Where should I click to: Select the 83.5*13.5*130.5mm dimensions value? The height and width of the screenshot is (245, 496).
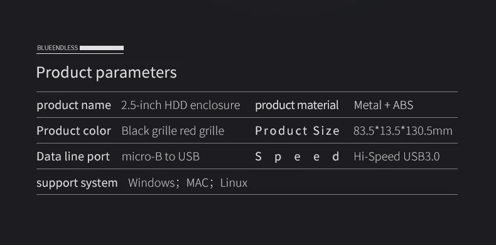click(x=403, y=131)
